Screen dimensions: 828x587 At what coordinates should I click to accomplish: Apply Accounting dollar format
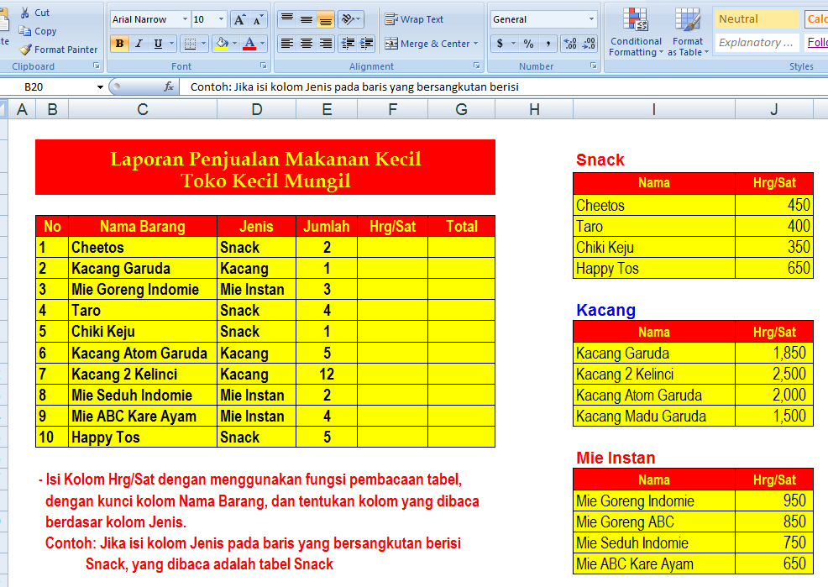[500, 44]
